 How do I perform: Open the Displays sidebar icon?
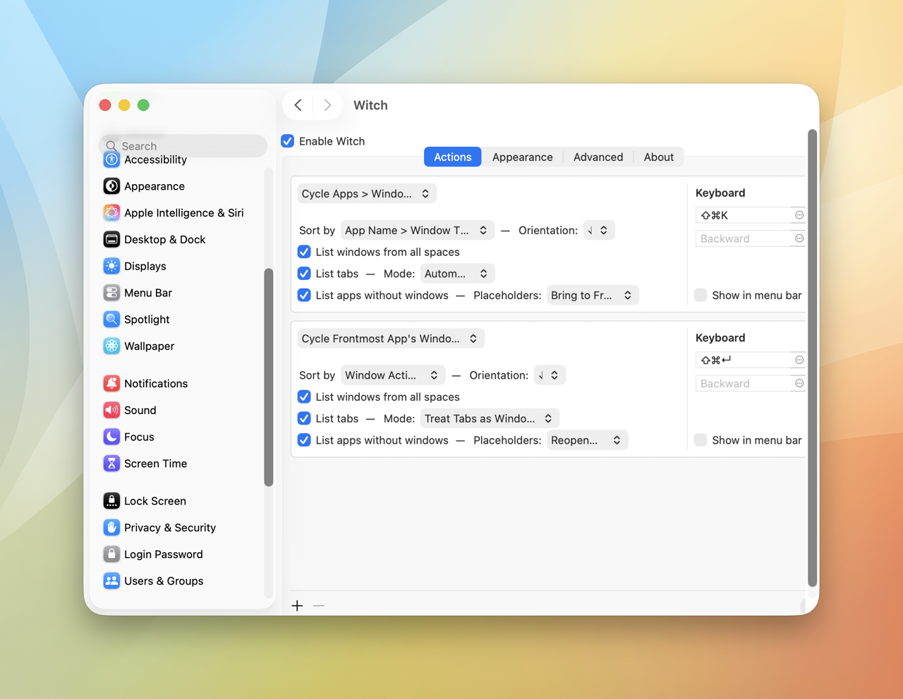pos(111,266)
